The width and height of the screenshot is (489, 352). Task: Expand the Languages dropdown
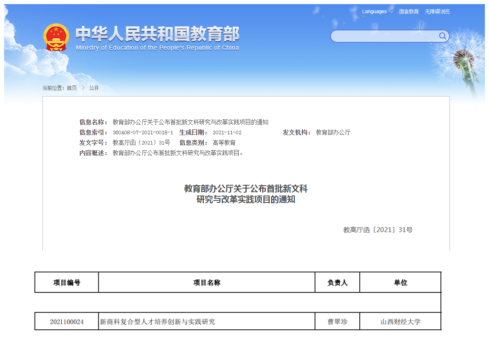pyautogui.click(x=375, y=12)
